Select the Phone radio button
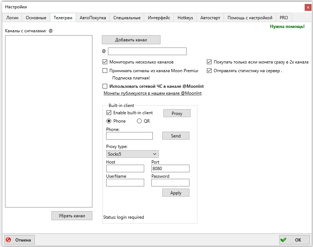Image resolution: width=313 pixels, height=247 pixels. coord(109,121)
